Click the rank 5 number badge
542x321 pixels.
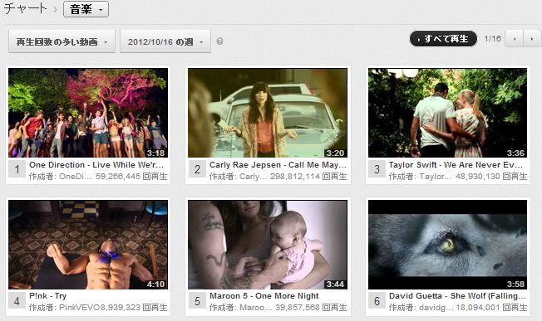pyautogui.click(x=197, y=301)
